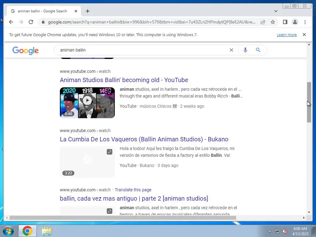
Task: Click the scroll right arrow
Action: 304,218
